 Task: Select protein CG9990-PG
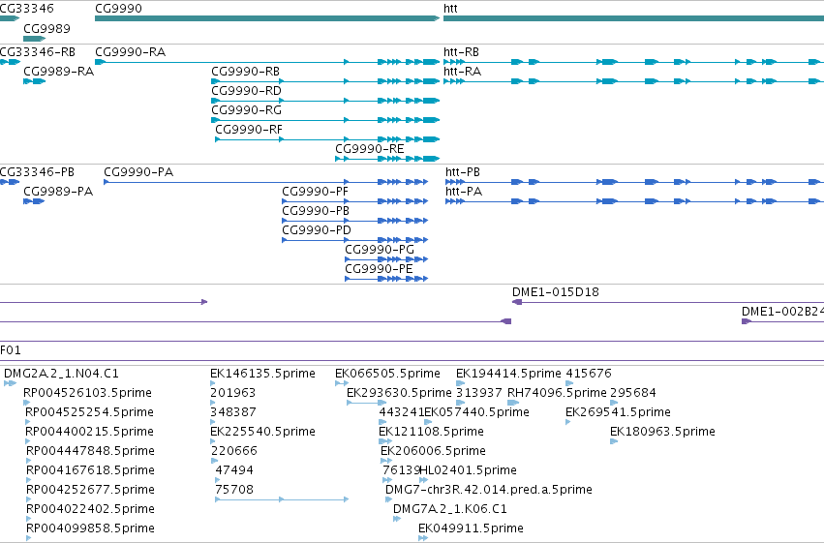click(386, 259)
